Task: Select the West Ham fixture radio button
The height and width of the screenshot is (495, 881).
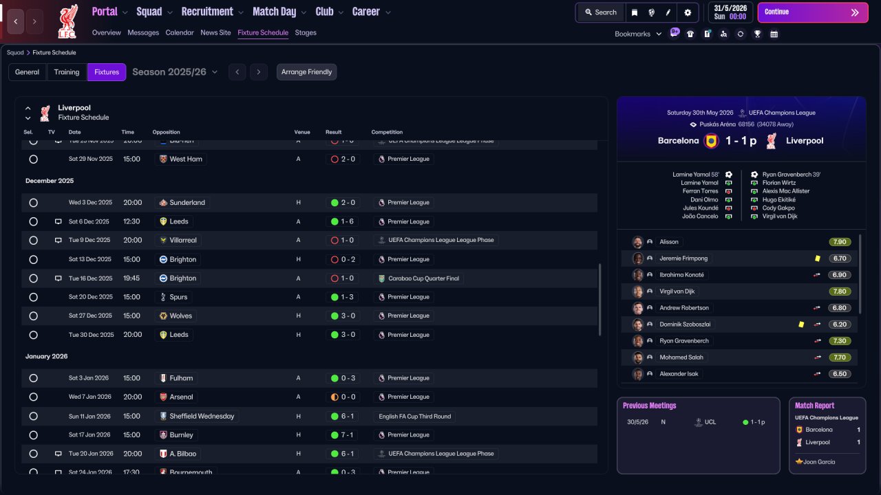Action: (x=33, y=159)
